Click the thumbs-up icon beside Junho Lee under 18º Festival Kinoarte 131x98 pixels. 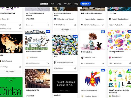click(x=48, y=25)
